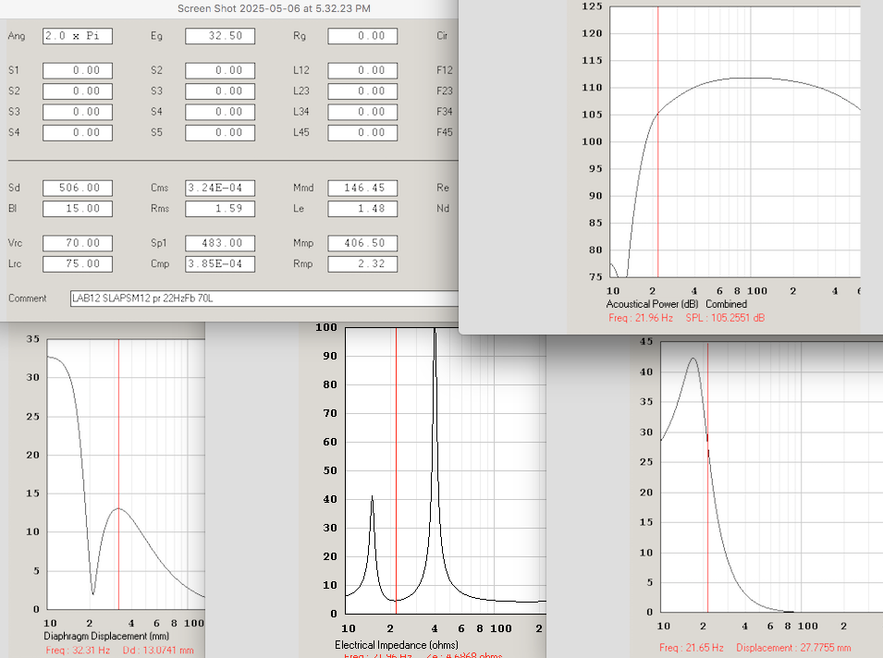Click the Re label
This screenshot has width=883, height=658.
pos(443,188)
